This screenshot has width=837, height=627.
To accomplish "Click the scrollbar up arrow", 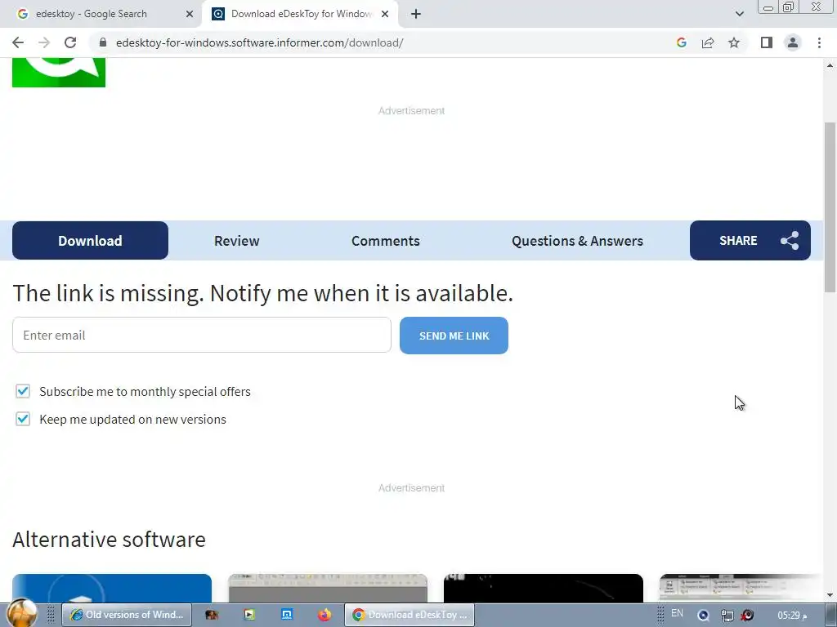I will point(830,65).
